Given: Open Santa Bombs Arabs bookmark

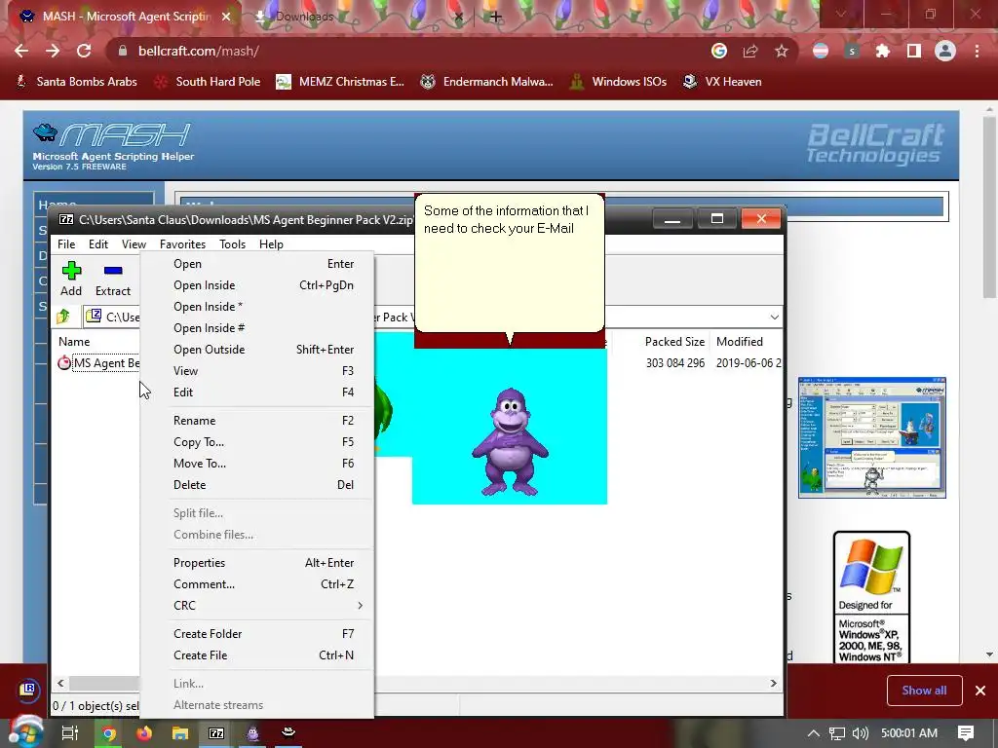Looking at the screenshot, I should 76,82.
